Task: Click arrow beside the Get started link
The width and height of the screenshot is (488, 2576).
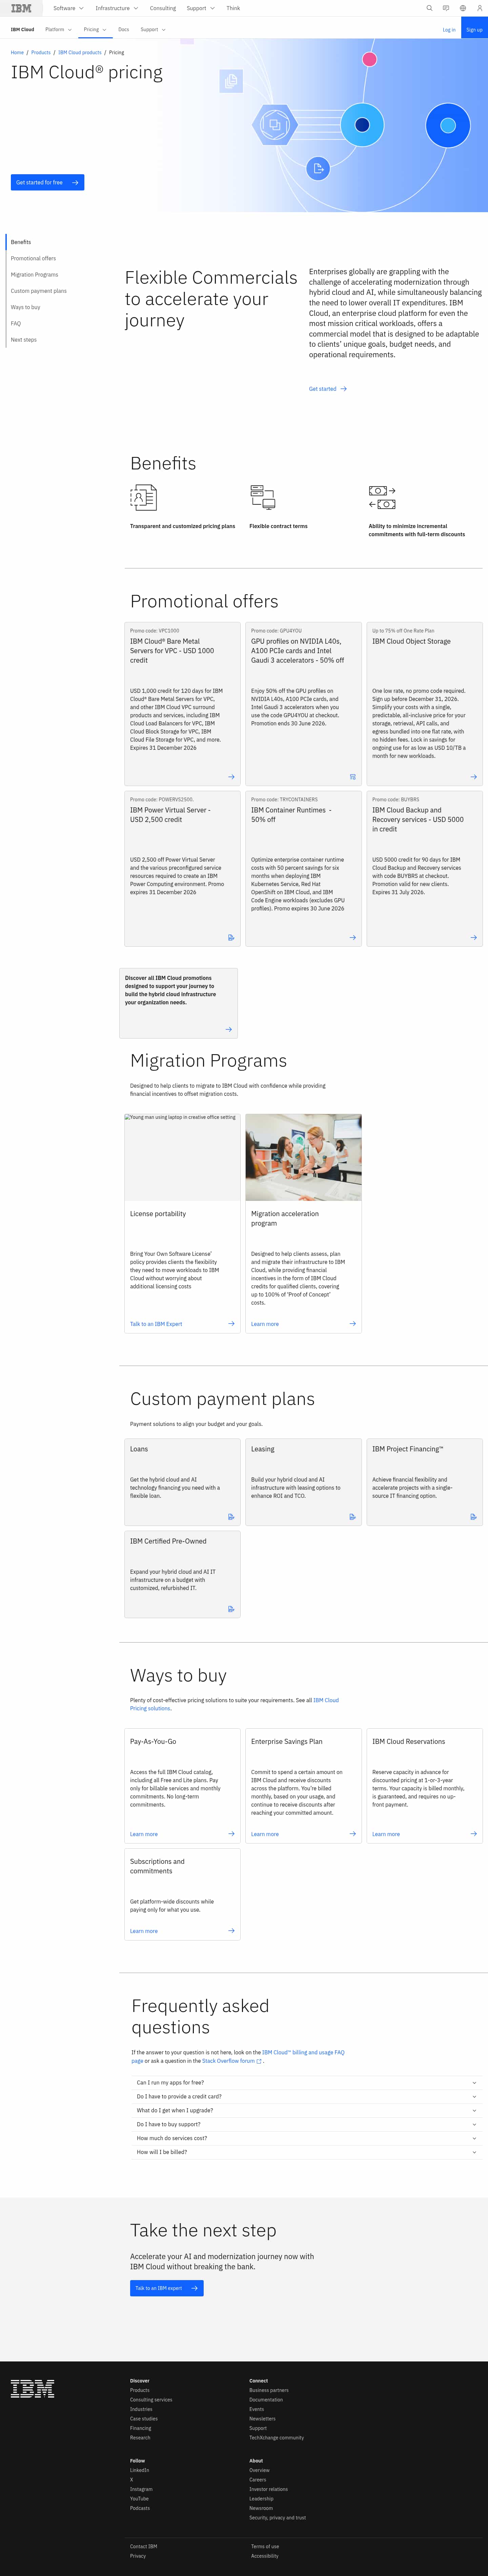Action: (344, 389)
